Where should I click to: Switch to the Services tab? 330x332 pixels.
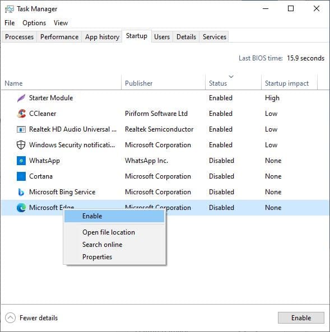tap(215, 37)
